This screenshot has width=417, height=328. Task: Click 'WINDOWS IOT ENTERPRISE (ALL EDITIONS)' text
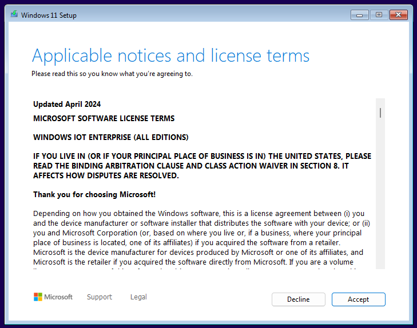point(110,137)
